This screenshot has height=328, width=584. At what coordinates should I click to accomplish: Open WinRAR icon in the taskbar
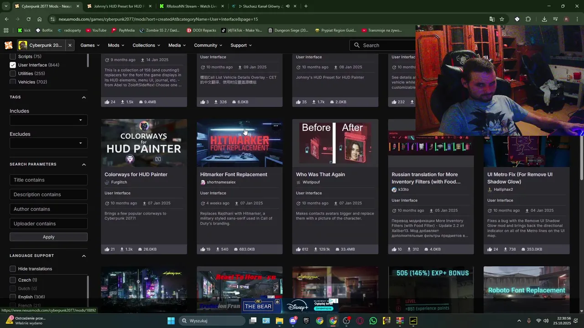click(400, 321)
